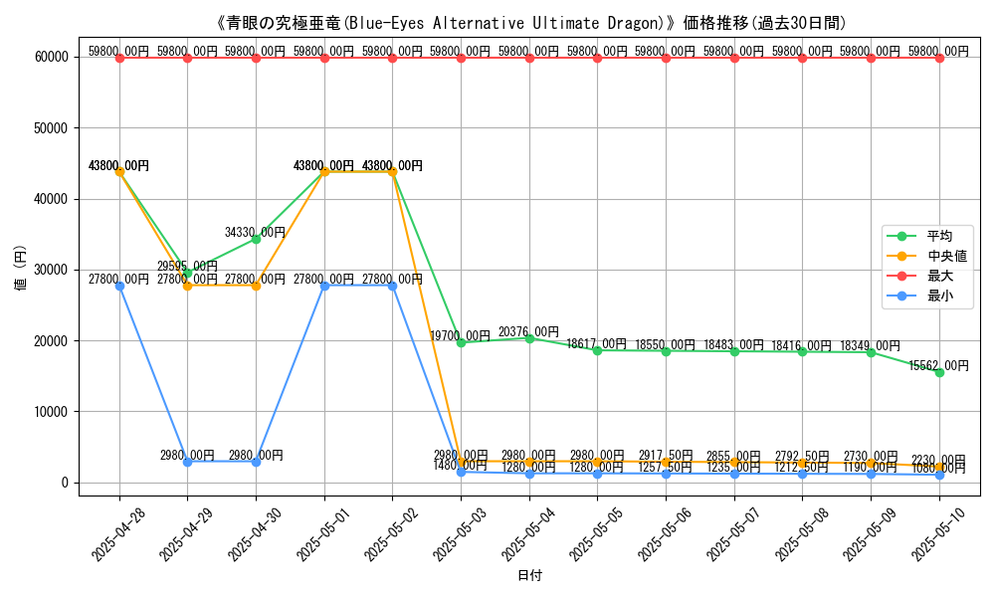The width and height of the screenshot is (995, 597).
Task: Click the green average point at 34330 on 2025-04-30
Action: (x=257, y=239)
